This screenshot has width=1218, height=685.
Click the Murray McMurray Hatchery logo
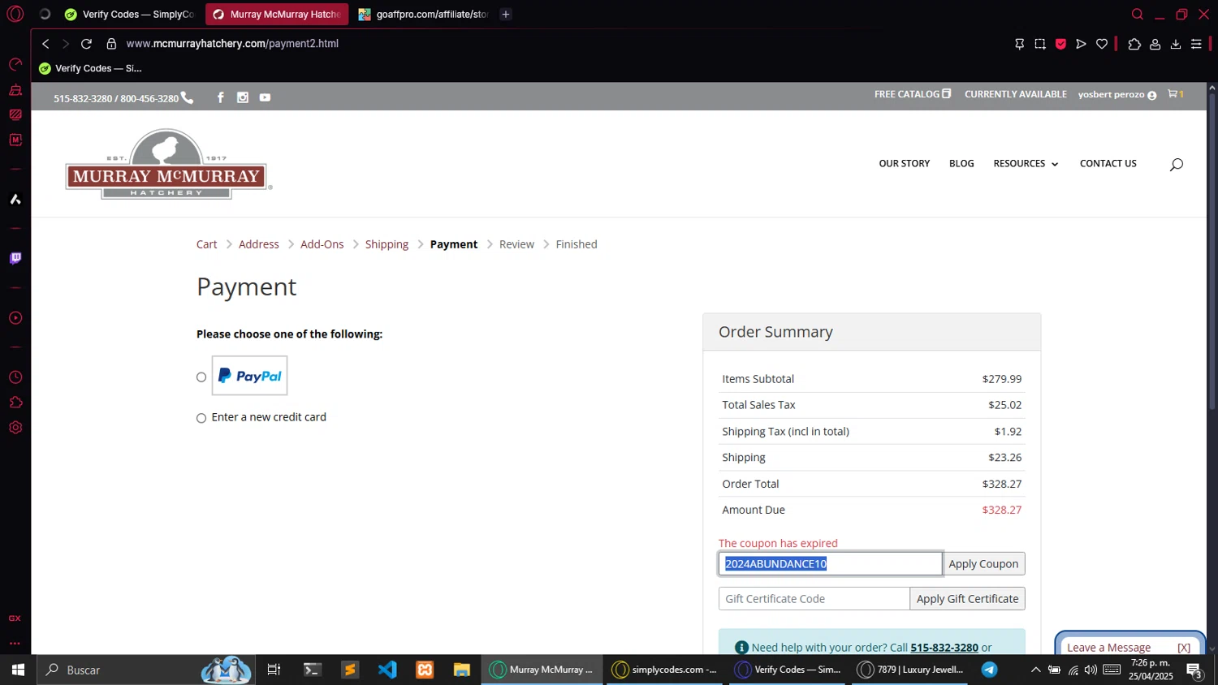[x=168, y=164]
